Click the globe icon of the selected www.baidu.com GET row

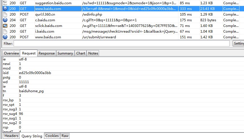pyautogui.click(x=5, y=9)
